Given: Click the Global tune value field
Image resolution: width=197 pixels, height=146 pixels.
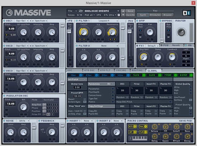Looking at the screenshot, I should (77, 87).
